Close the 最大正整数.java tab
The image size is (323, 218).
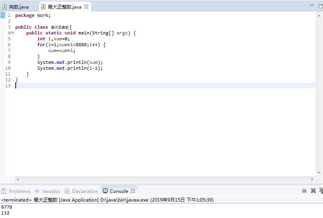pyautogui.click(x=86, y=7)
